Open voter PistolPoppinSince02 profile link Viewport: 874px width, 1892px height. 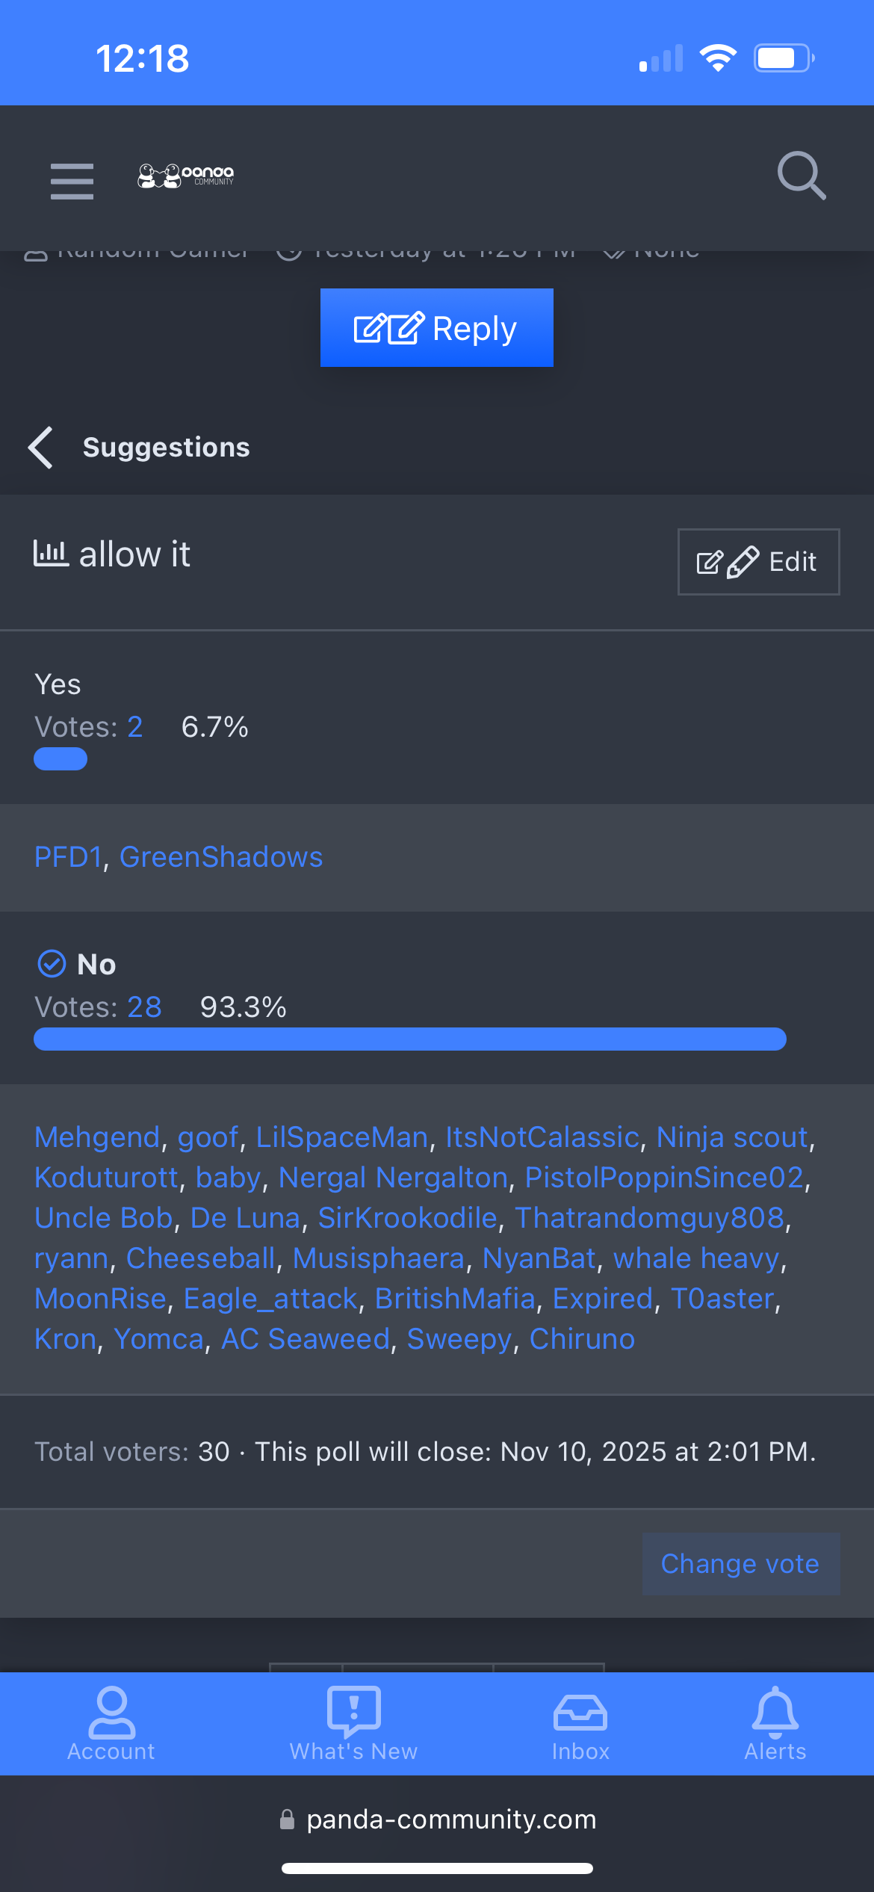coord(664,1178)
